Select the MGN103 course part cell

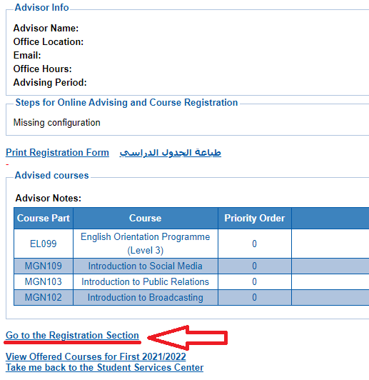click(44, 281)
